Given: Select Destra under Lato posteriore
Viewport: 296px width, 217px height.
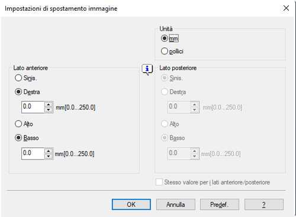Looking at the screenshot, I should click(165, 92).
